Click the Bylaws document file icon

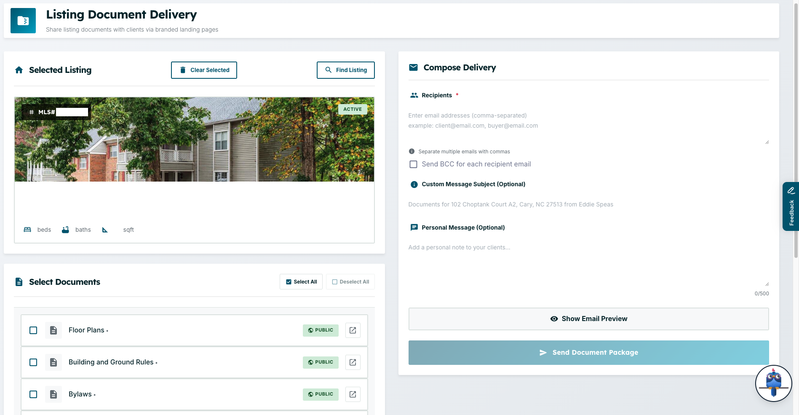click(53, 394)
